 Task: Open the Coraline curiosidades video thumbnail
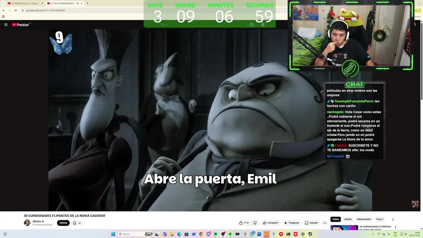click(344, 227)
